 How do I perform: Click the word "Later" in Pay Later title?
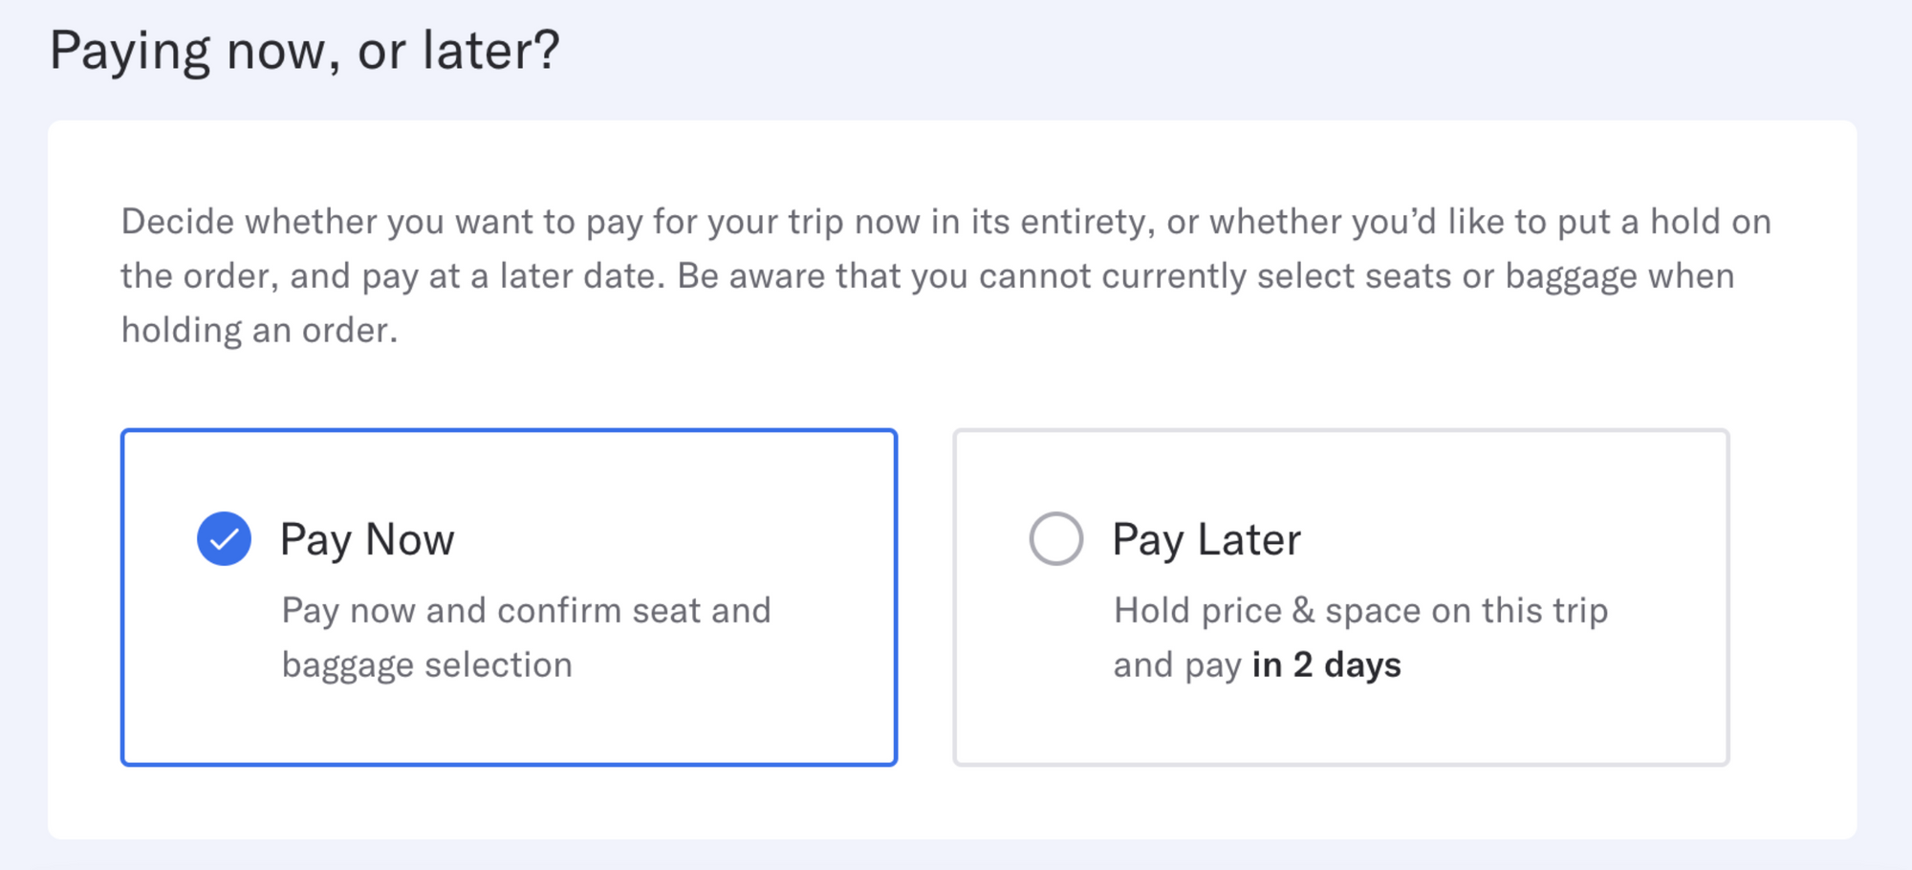[x=1249, y=539]
